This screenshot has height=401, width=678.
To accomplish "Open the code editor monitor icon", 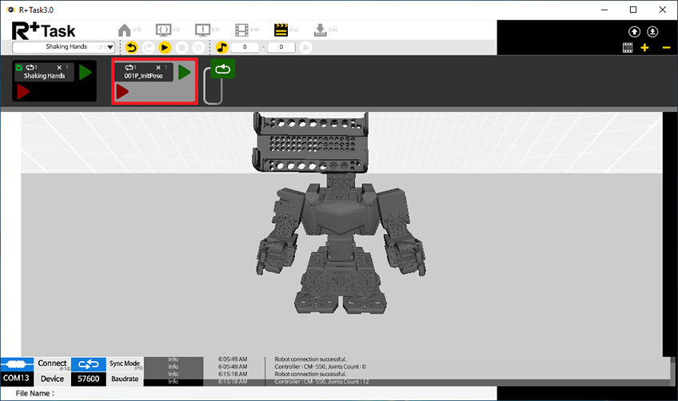I will (x=163, y=30).
